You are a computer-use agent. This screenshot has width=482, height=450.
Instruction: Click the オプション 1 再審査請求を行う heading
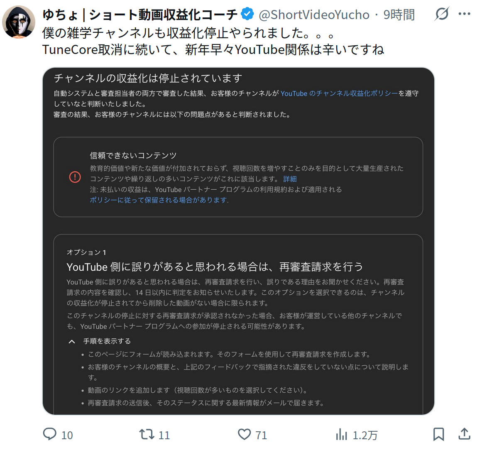215,267
